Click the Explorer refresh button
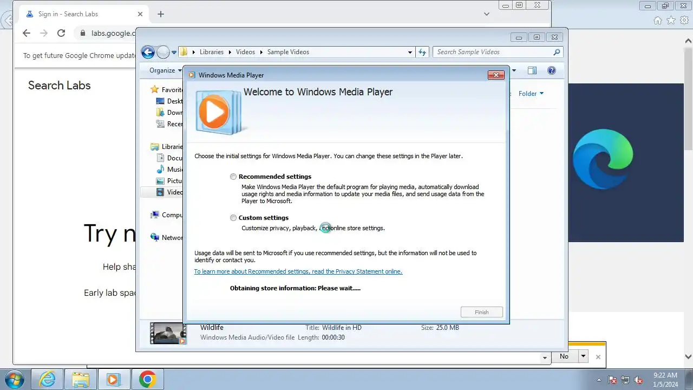 [x=422, y=52]
